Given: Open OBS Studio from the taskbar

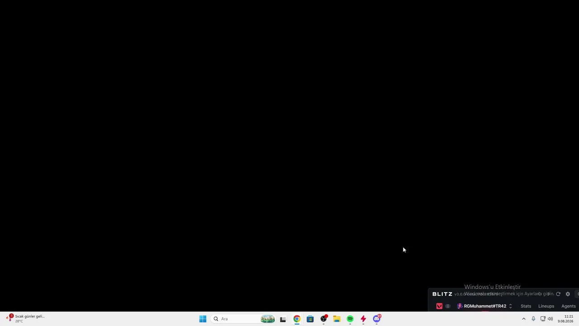Looking at the screenshot, I should pos(323,319).
